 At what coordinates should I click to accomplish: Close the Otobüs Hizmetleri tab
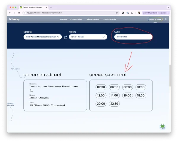pyautogui.click(x=46, y=7)
